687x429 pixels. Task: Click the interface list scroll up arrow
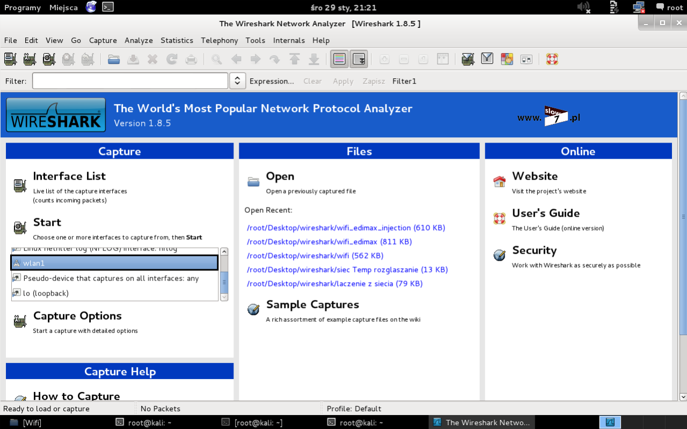coord(224,252)
